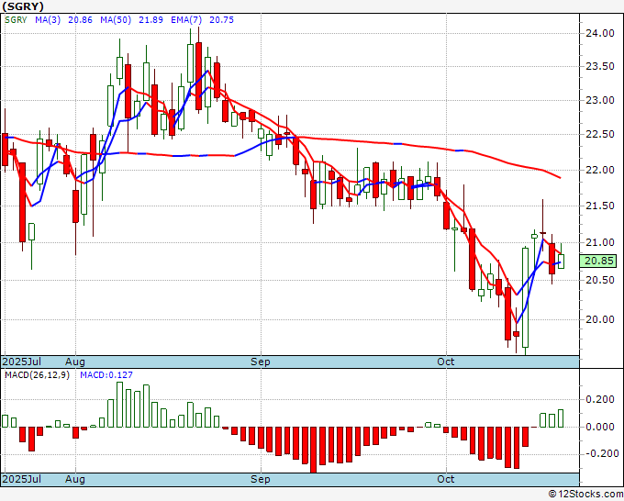
Task: Click the 20.00 price axis label
Action: [x=600, y=319]
